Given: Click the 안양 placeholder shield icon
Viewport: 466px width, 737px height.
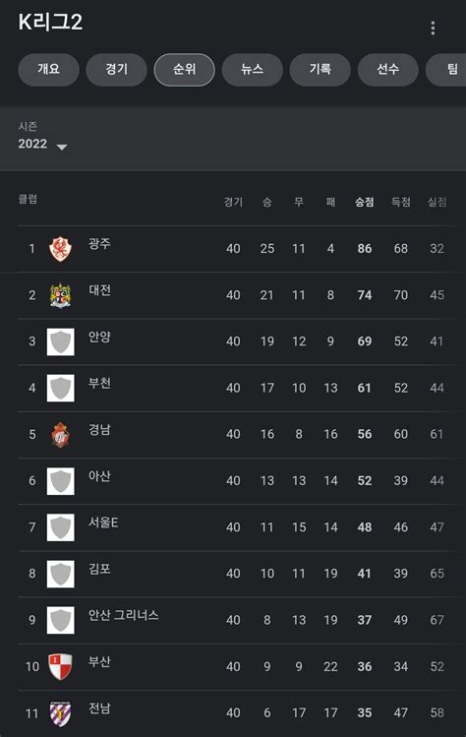Looking at the screenshot, I should pos(61,341).
